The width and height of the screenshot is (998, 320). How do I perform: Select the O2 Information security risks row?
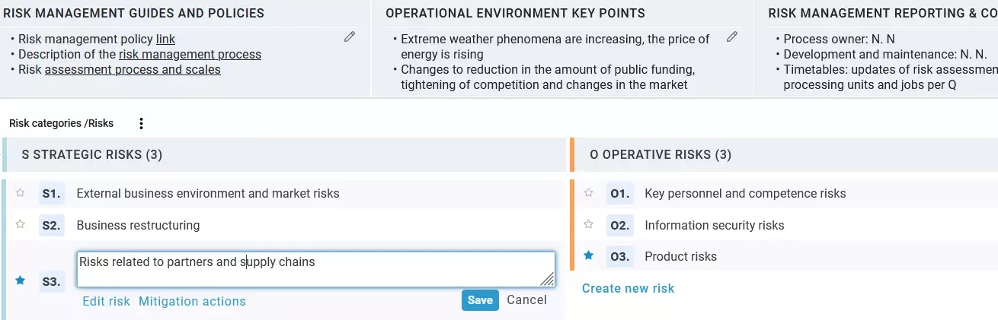point(714,225)
